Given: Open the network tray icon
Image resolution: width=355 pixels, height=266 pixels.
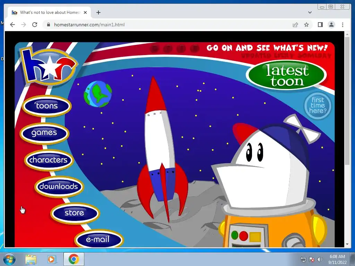Looking at the screenshot, I should (303, 259).
